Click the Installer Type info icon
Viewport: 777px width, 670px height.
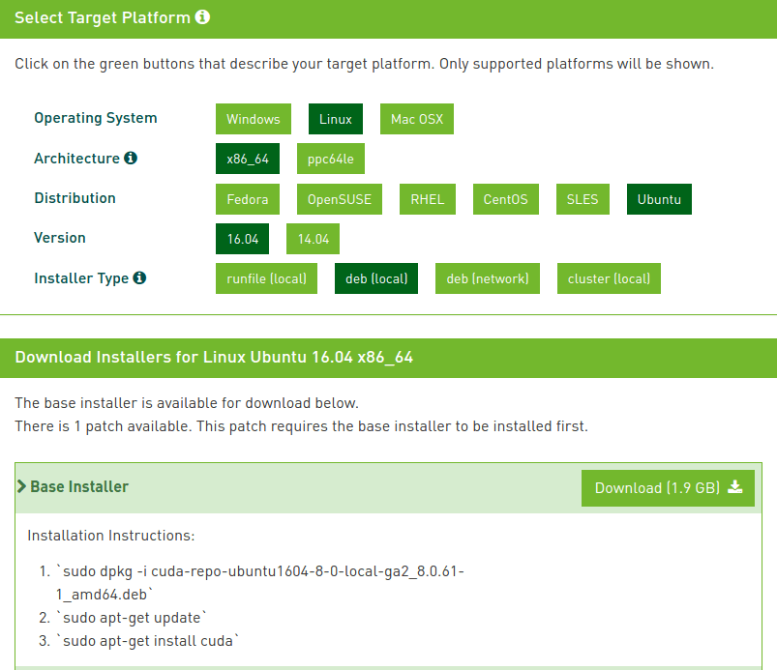139,277
